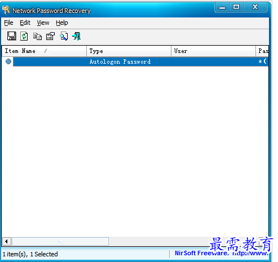Click the Refresh toolbar icon
Image resolution: width=278 pixels, height=262 pixels.
[24, 36]
